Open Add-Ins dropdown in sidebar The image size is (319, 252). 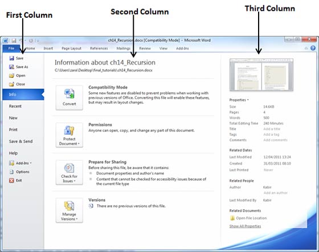coord(21,163)
